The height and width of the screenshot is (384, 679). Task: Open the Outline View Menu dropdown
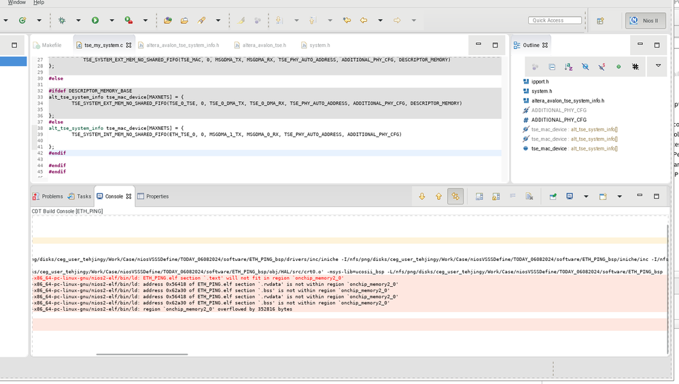coord(657,66)
